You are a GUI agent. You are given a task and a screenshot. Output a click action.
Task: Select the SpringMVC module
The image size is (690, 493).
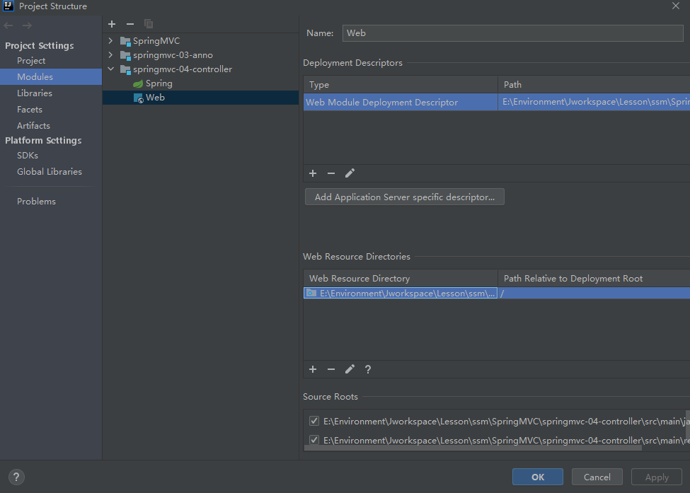[156, 41]
